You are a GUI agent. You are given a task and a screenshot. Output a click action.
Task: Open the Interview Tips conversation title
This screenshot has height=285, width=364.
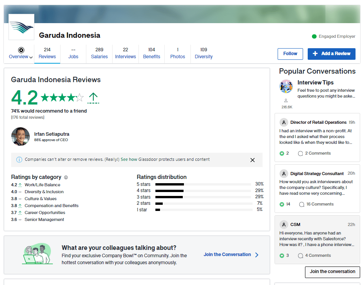point(315,83)
